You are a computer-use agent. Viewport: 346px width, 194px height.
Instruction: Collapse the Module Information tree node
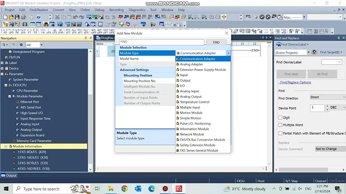(6, 146)
